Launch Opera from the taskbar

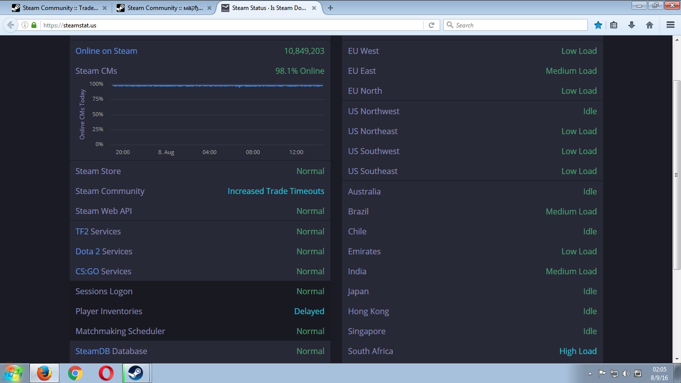[106, 373]
